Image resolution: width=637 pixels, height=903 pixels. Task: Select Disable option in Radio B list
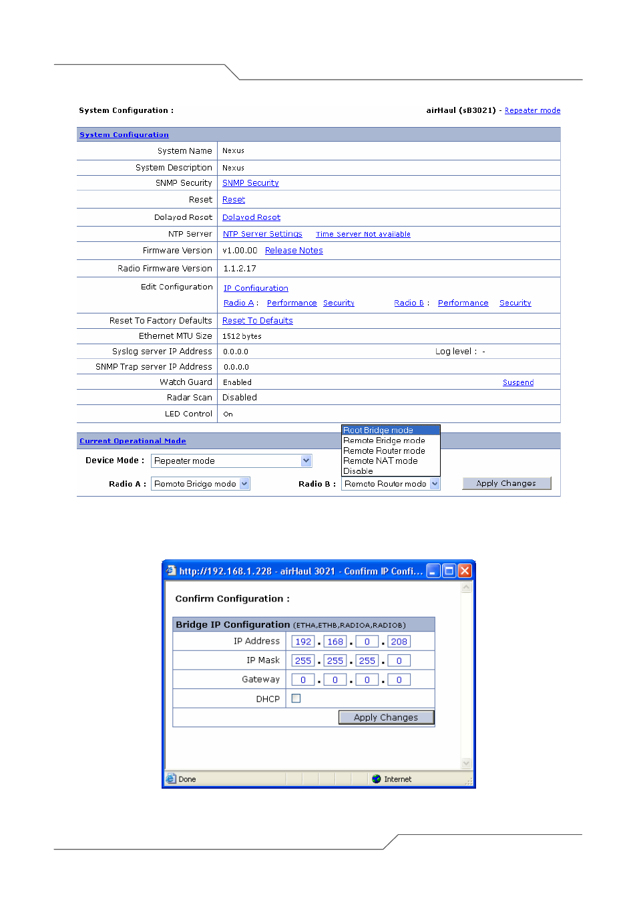click(x=391, y=471)
